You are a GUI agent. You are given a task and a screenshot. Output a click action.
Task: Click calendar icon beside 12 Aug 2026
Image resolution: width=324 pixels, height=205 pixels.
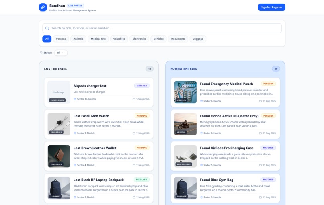click(x=134, y=99)
